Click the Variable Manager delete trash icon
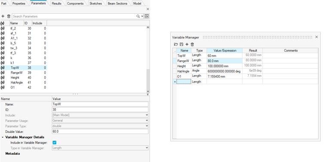Image resolution: width=325 pixels, height=162 pixels. tap(192, 44)
